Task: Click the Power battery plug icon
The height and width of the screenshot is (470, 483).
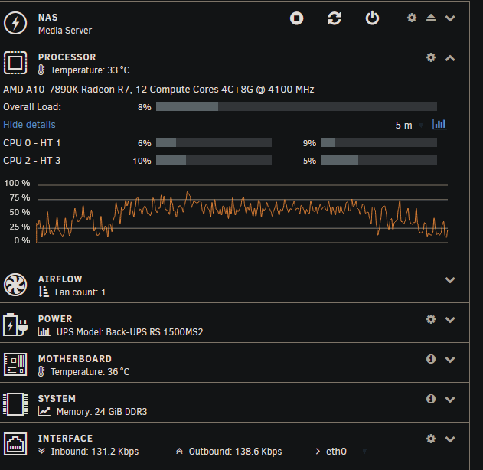Action: coord(15,325)
